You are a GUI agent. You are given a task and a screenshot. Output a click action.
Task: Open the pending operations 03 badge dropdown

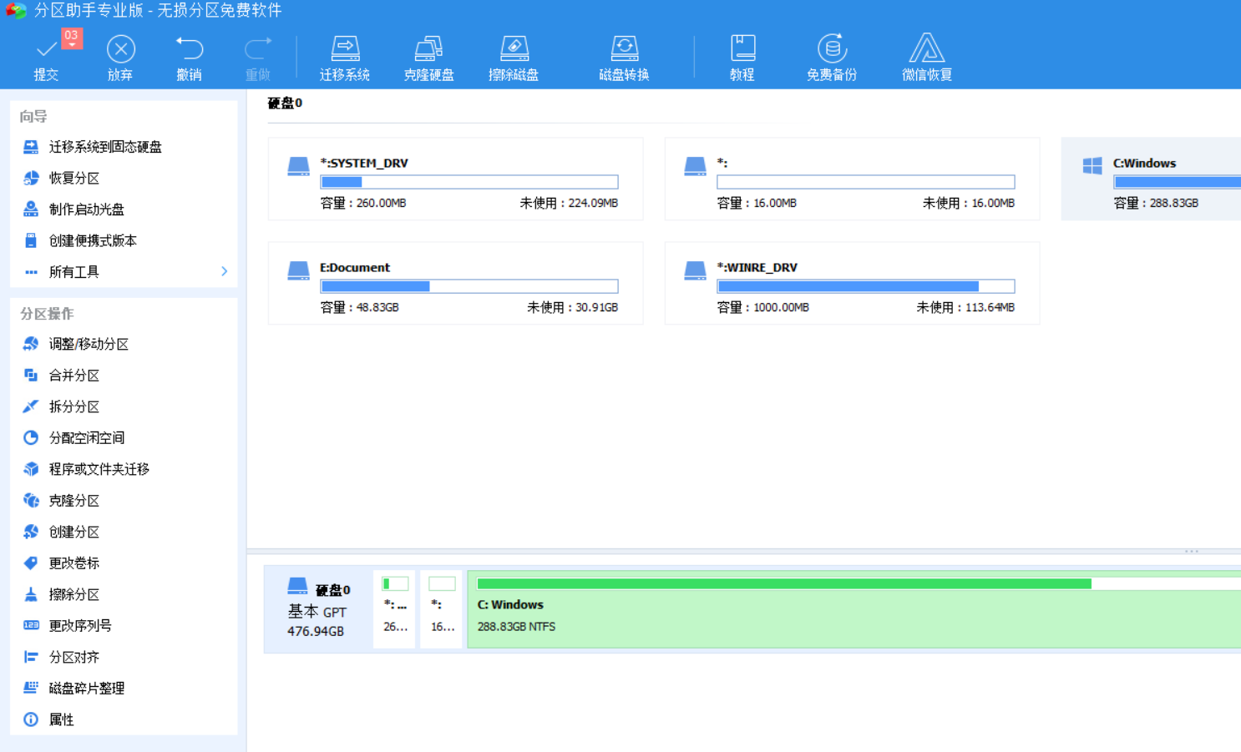(x=72, y=38)
